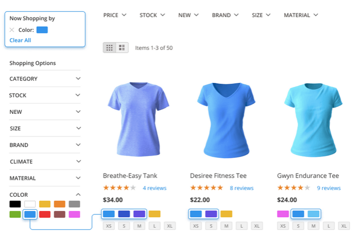
Task: Remove the Color filter with X icon
Action: (x=12, y=30)
